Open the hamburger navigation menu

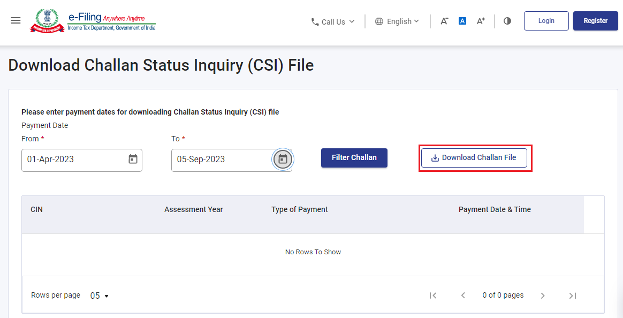[16, 20]
